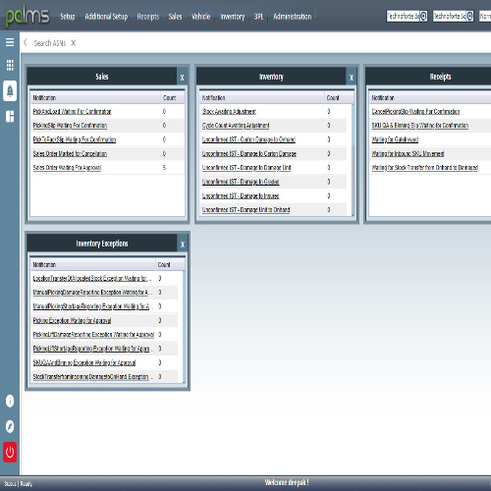This screenshot has width=491, height=491.
Task: Open second Technoforte lookup dropdown icon
Action: coord(469,16)
